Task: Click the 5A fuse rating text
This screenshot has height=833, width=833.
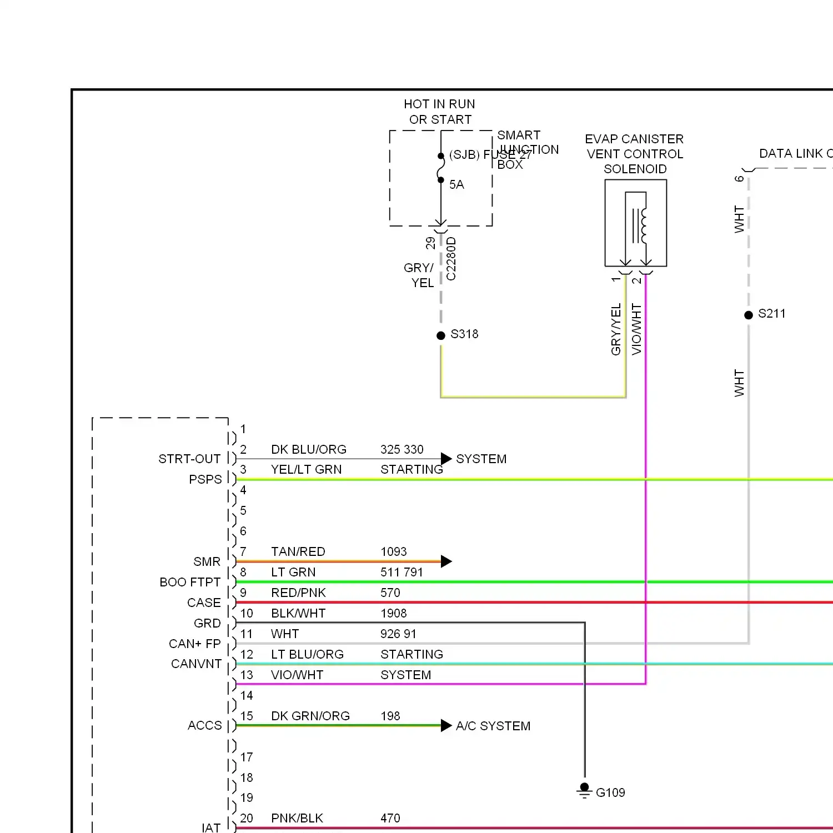Action: point(456,184)
